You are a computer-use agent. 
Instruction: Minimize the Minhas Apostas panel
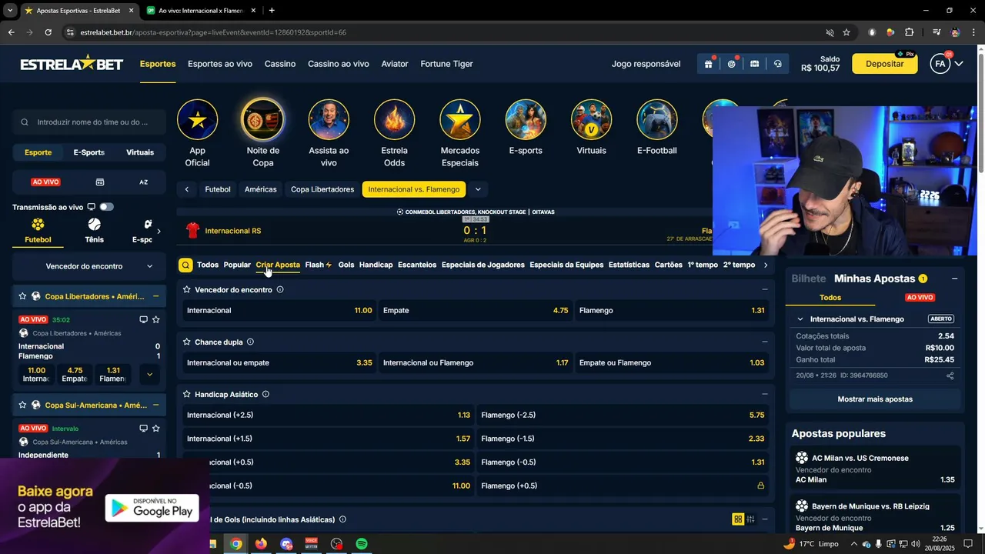coord(954,279)
